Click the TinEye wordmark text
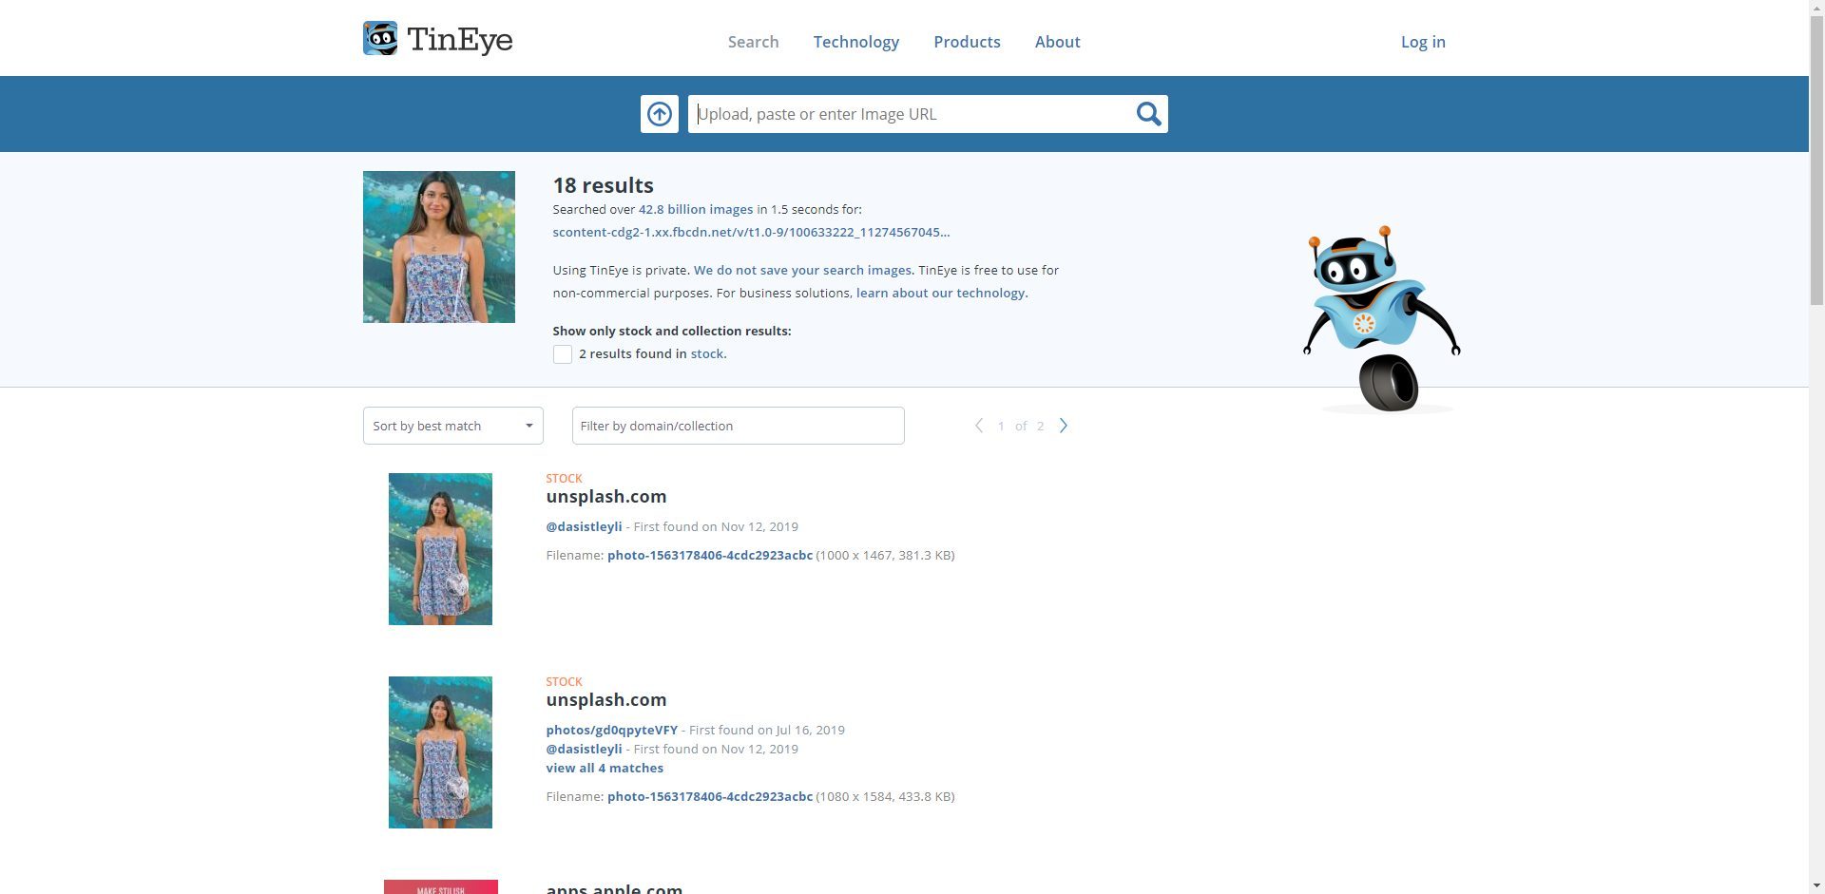Screen dimensions: 1825x894 (459, 40)
